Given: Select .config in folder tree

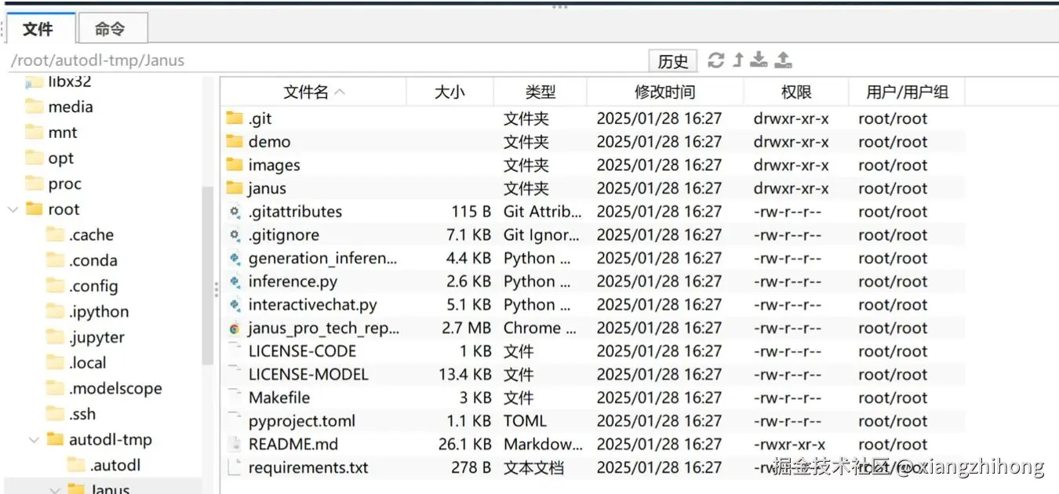Looking at the screenshot, I should point(93,286).
